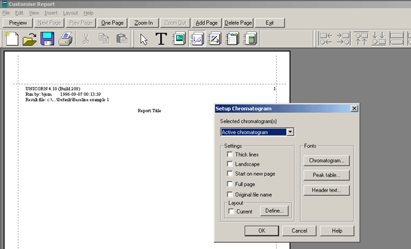Click the Result file header line
This screenshot has width=411, height=249.
point(67,100)
